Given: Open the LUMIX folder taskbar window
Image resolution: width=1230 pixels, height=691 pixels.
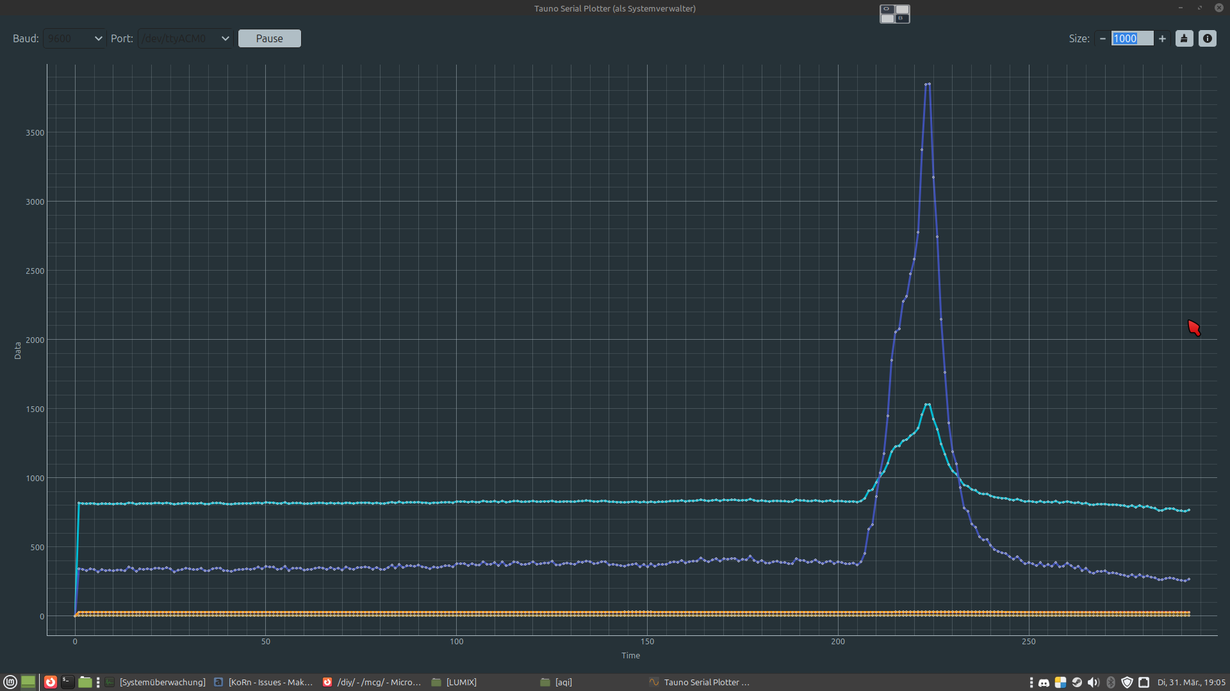Looking at the screenshot, I should [x=455, y=683].
